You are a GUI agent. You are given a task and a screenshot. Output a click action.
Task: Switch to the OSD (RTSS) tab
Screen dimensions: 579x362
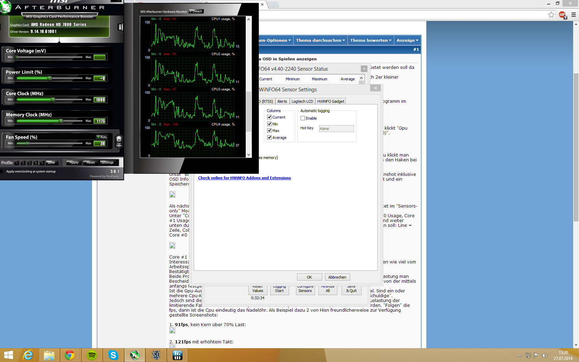tap(267, 101)
